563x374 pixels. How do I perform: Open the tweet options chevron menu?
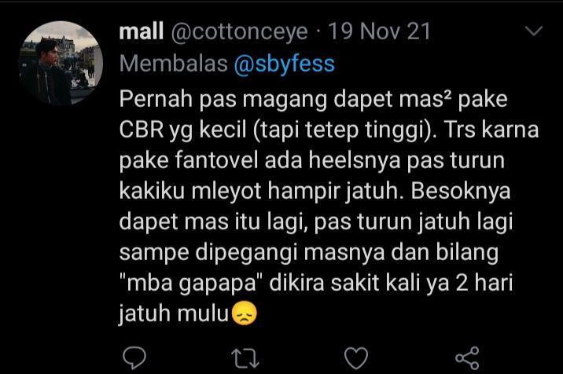coord(534,31)
